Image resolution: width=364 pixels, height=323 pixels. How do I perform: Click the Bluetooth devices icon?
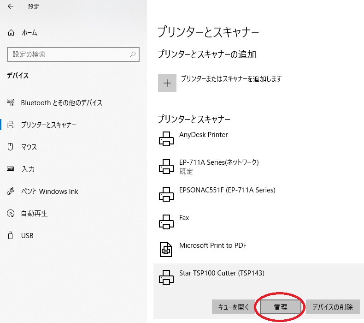(11, 102)
